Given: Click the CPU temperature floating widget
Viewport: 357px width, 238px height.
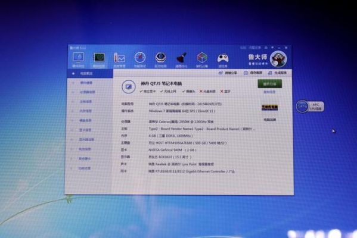Looking at the screenshot, I should [x=310, y=106].
